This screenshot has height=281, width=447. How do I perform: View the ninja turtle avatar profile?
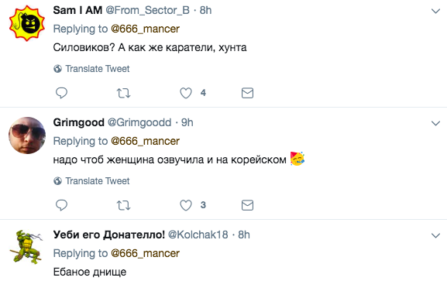(26, 247)
